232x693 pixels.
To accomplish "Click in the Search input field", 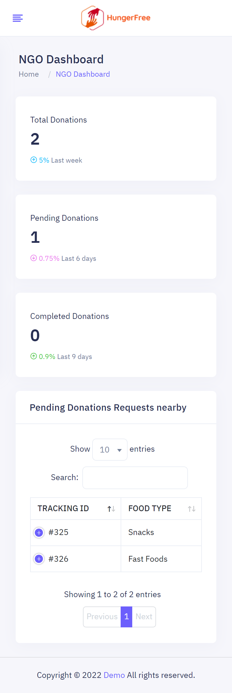I will [x=135, y=478].
